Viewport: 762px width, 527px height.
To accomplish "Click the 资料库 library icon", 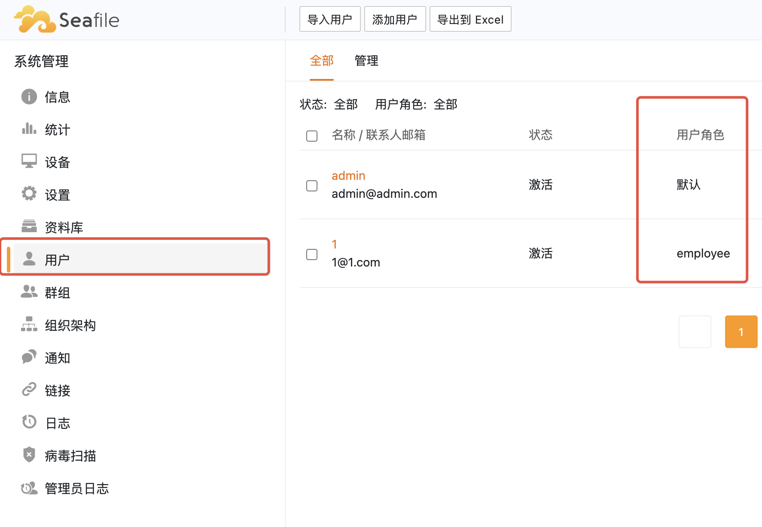I will click(x=29, y=226).
